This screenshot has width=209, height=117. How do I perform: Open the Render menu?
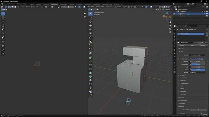point(13,4)
